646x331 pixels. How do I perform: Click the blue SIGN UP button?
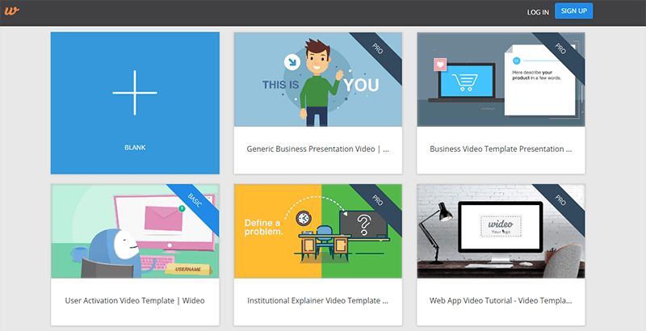pos(573,11)
